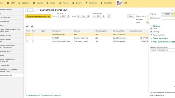Click the first check-all icon above the table
Screen dimensions: 175x98
(x=27, y=26)
